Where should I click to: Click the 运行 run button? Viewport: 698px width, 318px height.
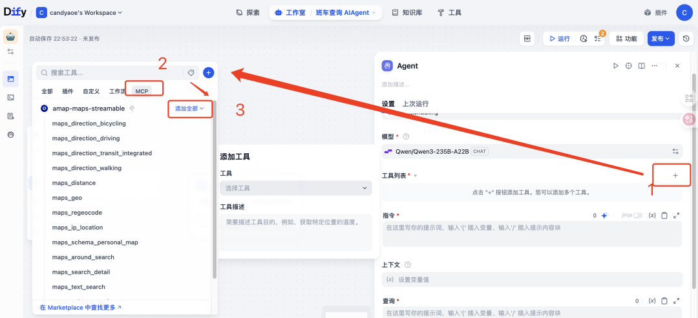pos(560,39)
